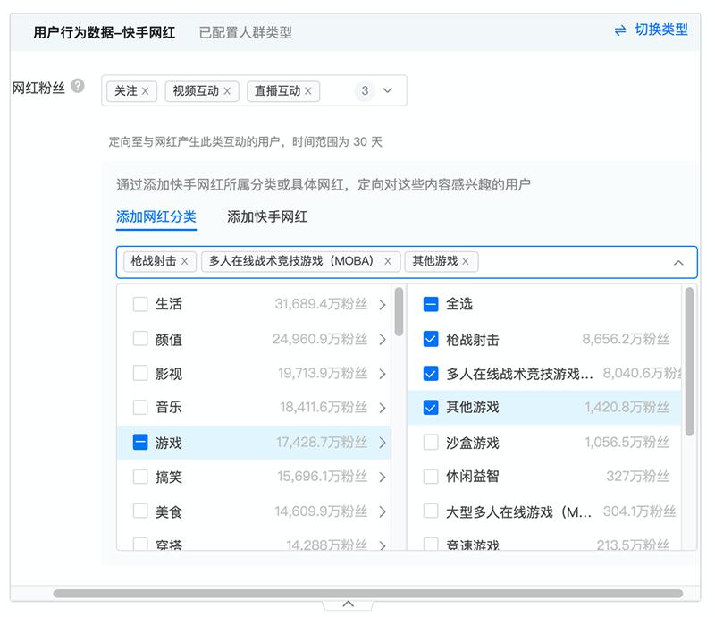Remove the 视频互动 tag

pyautogui.click(x=227, y=91)
